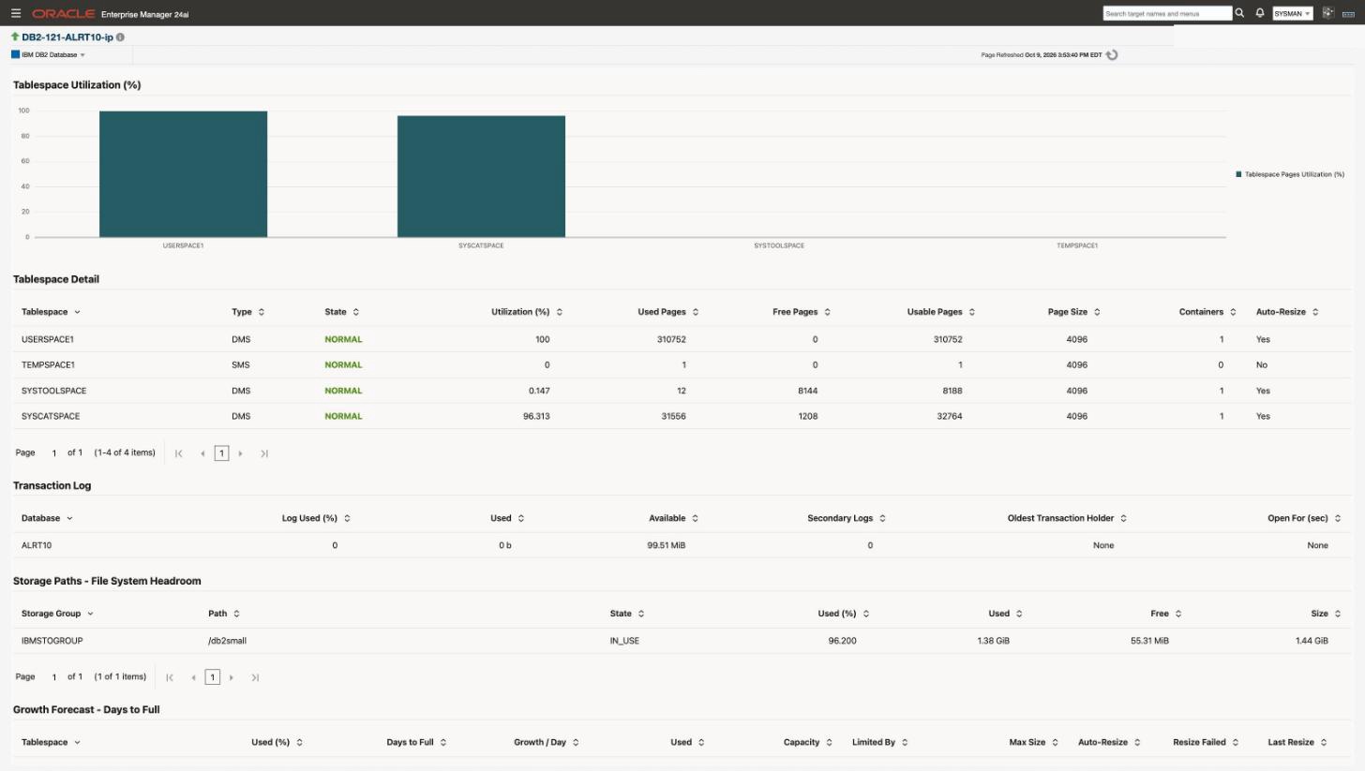
Task: Expand the Database column dropdown
Action: (69, 518)
